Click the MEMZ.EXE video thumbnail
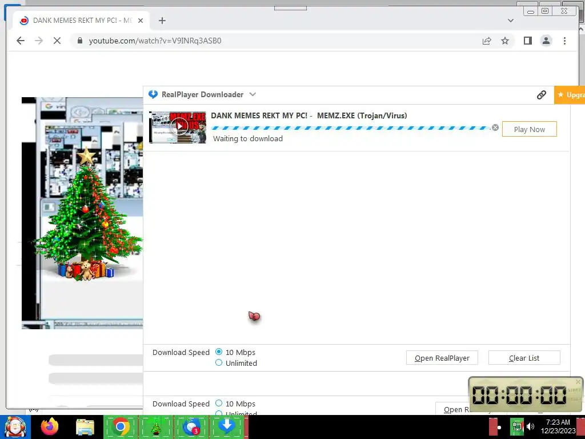Viewport: 585px width, 439px height. coord(178,127)
